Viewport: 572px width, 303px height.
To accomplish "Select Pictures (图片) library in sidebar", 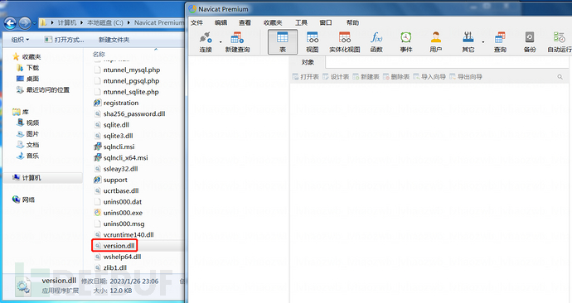I will 28,133.
